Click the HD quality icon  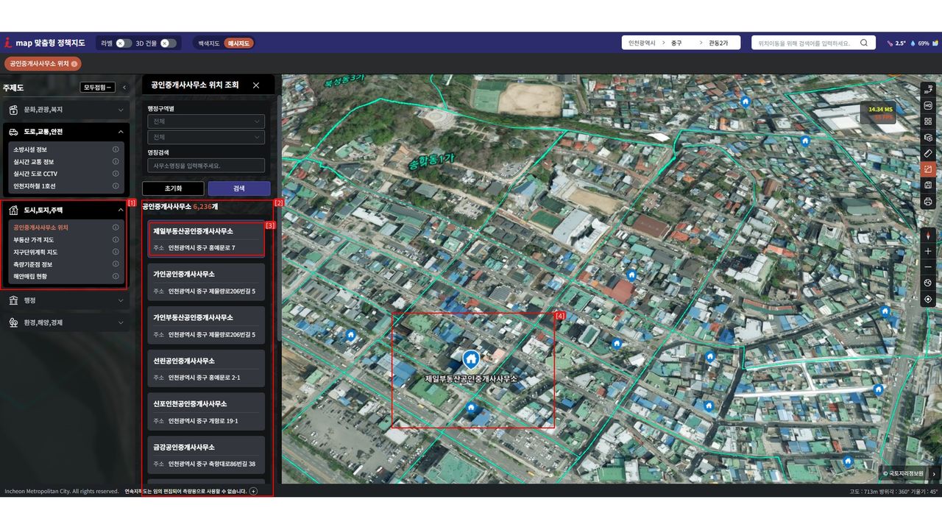tap(928, 105)
